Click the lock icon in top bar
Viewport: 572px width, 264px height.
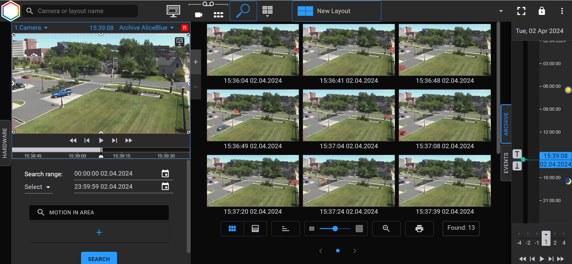[542, 11]
